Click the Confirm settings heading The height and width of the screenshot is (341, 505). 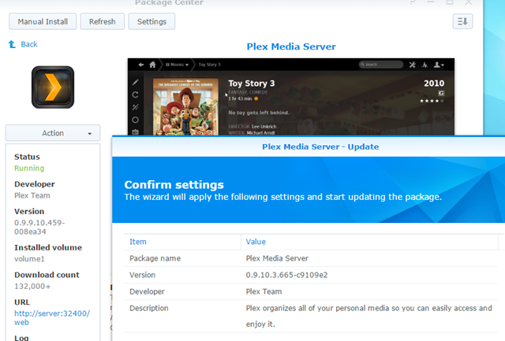click(174, 185)
